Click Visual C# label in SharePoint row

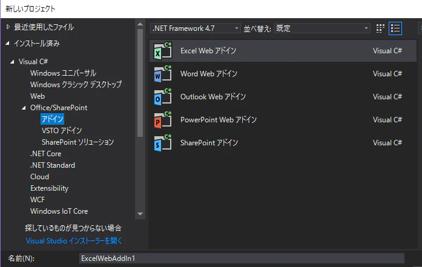pyautogui.click(x=387, y=143)
